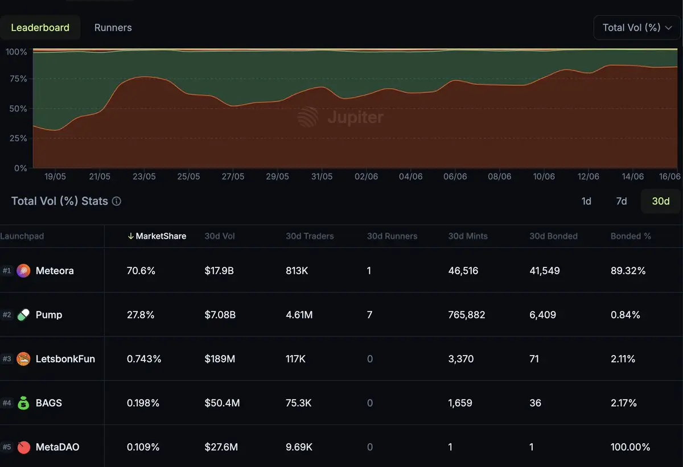
Task: Click the $27.6M volume value
Action: [222, 447]
